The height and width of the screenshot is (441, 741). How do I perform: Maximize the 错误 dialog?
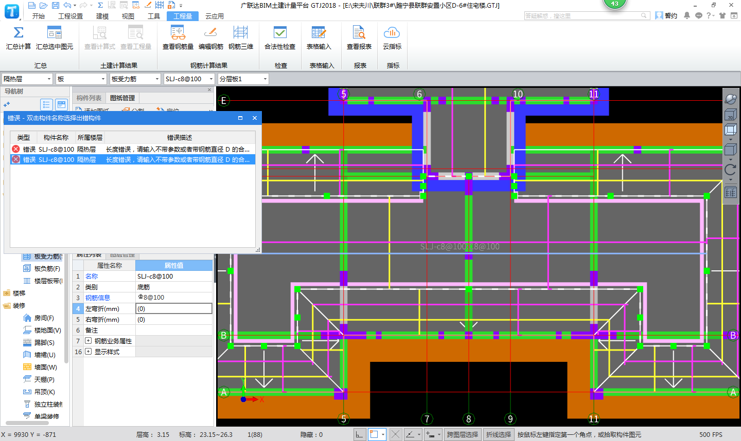[x=240, y=118]
